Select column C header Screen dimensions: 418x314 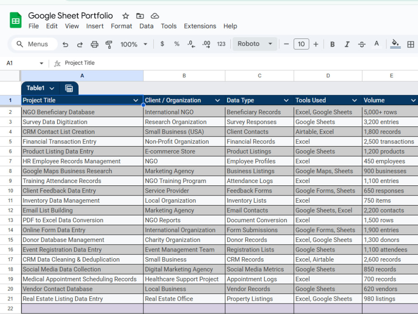pos(260,76)
